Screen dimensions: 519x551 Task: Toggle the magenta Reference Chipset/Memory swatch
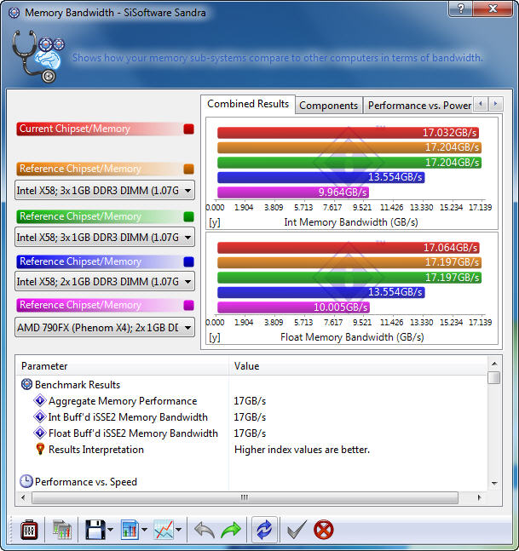pos(189,305)
